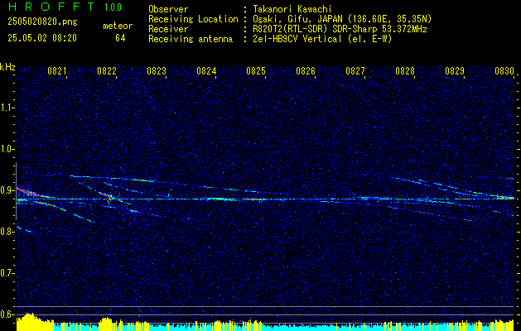The height and width of the screenshot is (331, 521).
Task: Click the 0826 time marker
Action: click(x=306, y=70)
